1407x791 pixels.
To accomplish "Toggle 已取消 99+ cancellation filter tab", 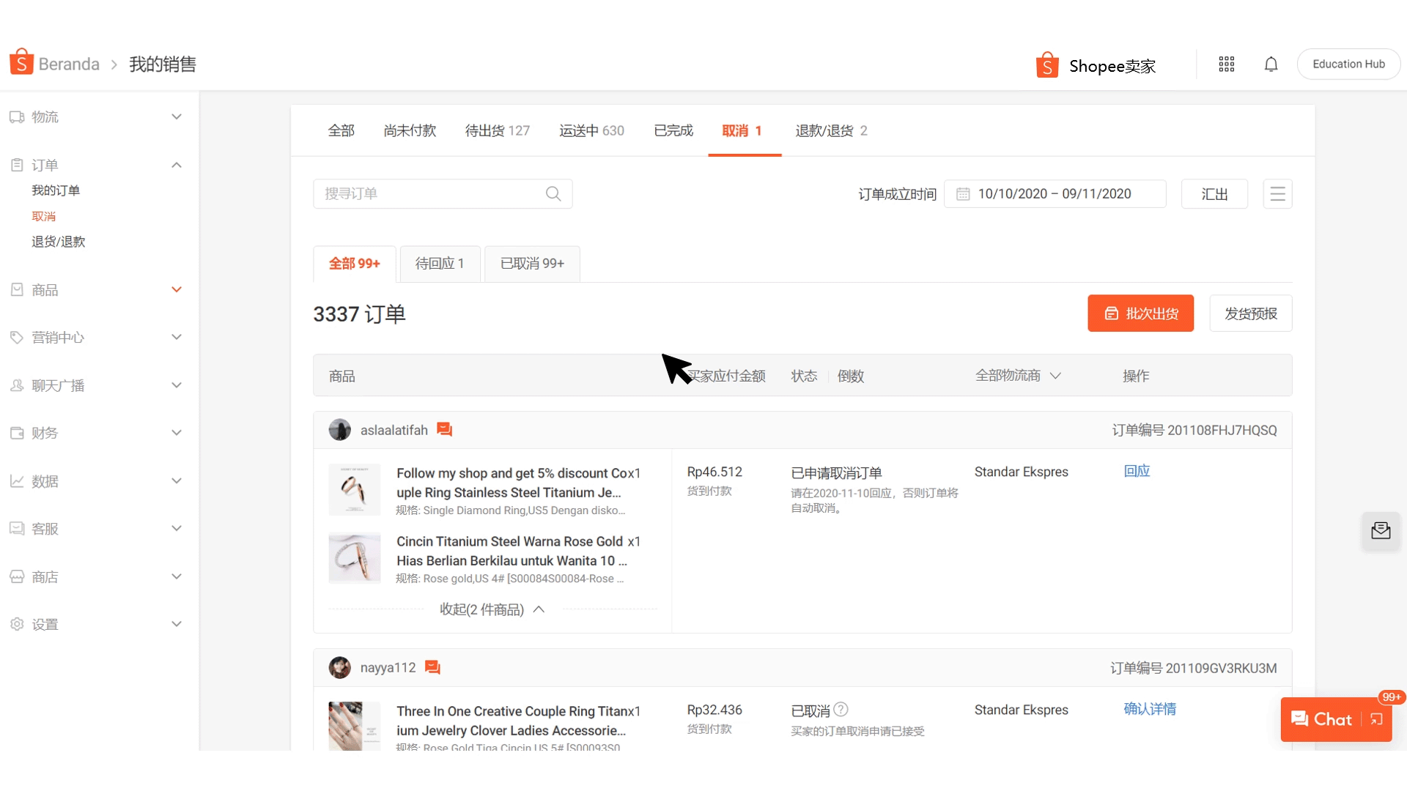I will point(531,263).
